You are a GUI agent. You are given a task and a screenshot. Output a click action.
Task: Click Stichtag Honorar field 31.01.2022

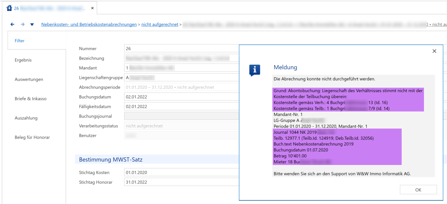181,182
